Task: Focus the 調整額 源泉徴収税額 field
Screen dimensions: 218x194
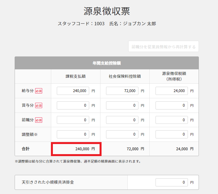Action: (x=172, y=134)
